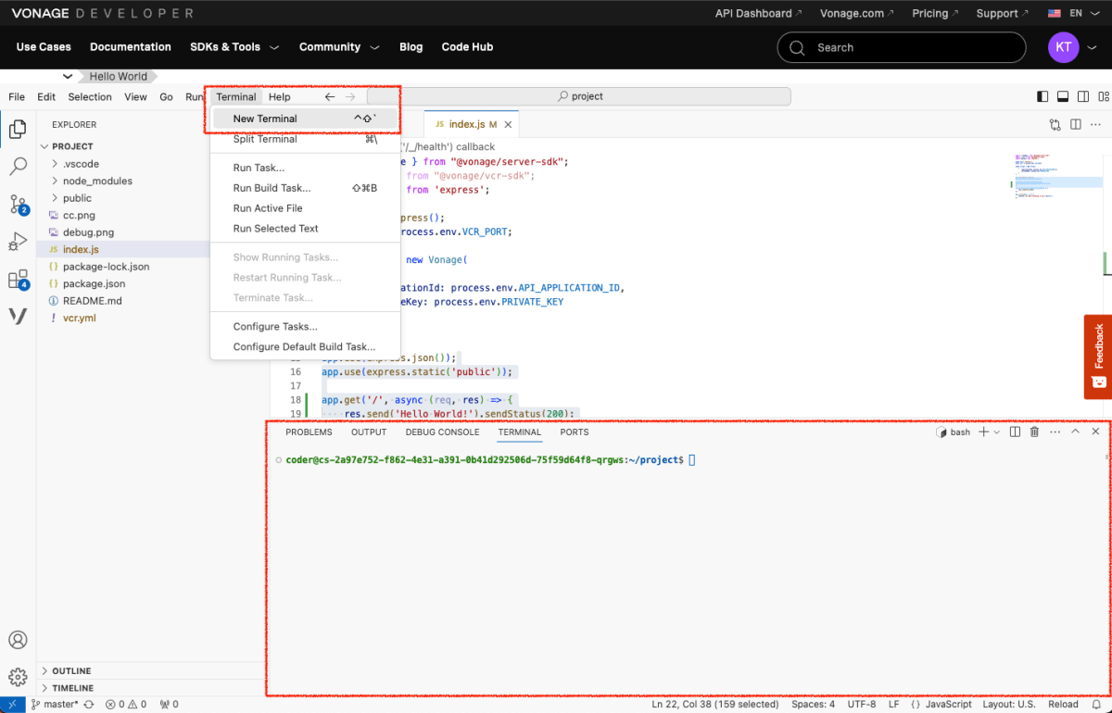The width and height of the screenshot is (1112, 713).
Task: Switch to the PORTS panel tab
Action: point(575,432)
